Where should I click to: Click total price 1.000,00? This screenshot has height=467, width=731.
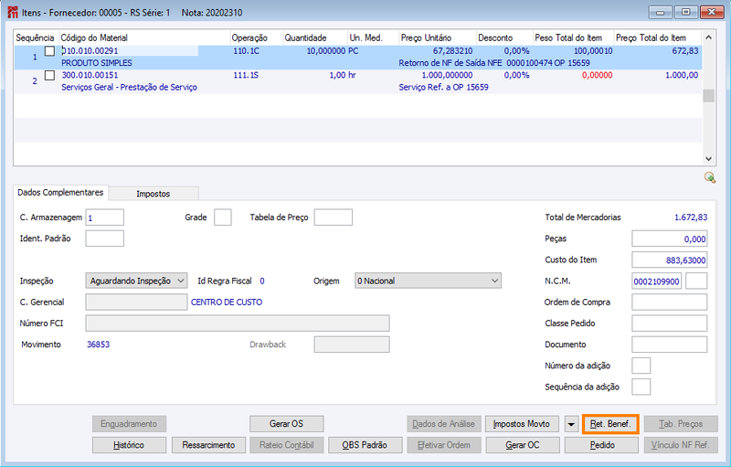point(682,75)
